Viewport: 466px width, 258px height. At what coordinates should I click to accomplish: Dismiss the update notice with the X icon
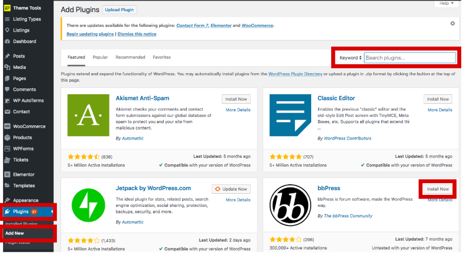coord(452,24)
